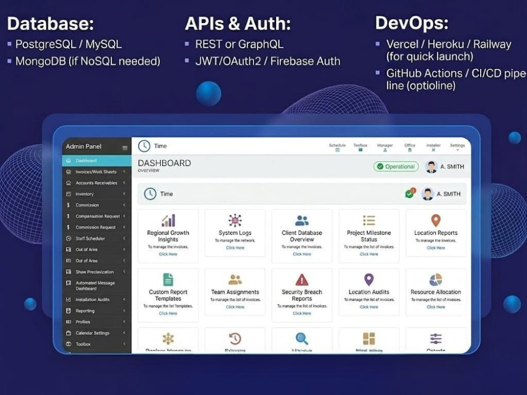Viewport: 527px width, 395px height.
Task: Click Custom Report Templates document icon
Action: [168, 280]
